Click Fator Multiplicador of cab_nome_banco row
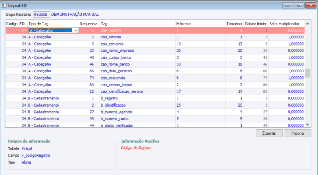 [286, 64]
